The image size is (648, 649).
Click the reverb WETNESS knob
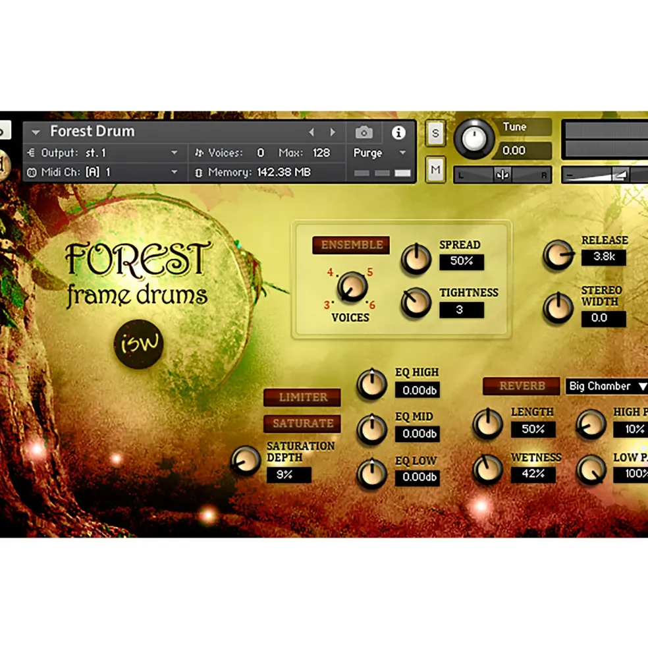487,469
